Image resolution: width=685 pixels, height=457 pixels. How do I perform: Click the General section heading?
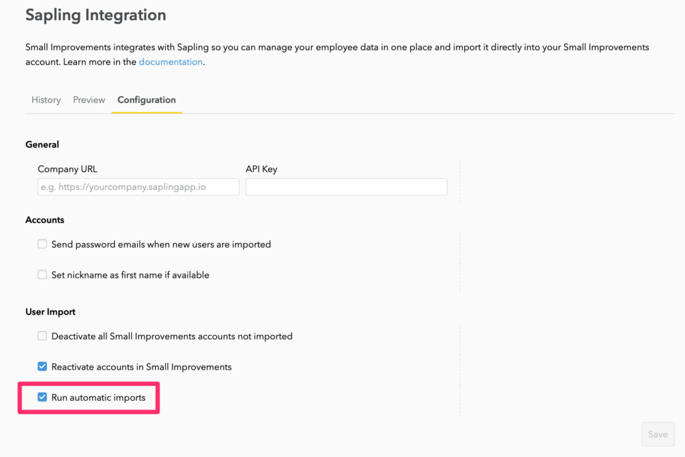[42, 145]
